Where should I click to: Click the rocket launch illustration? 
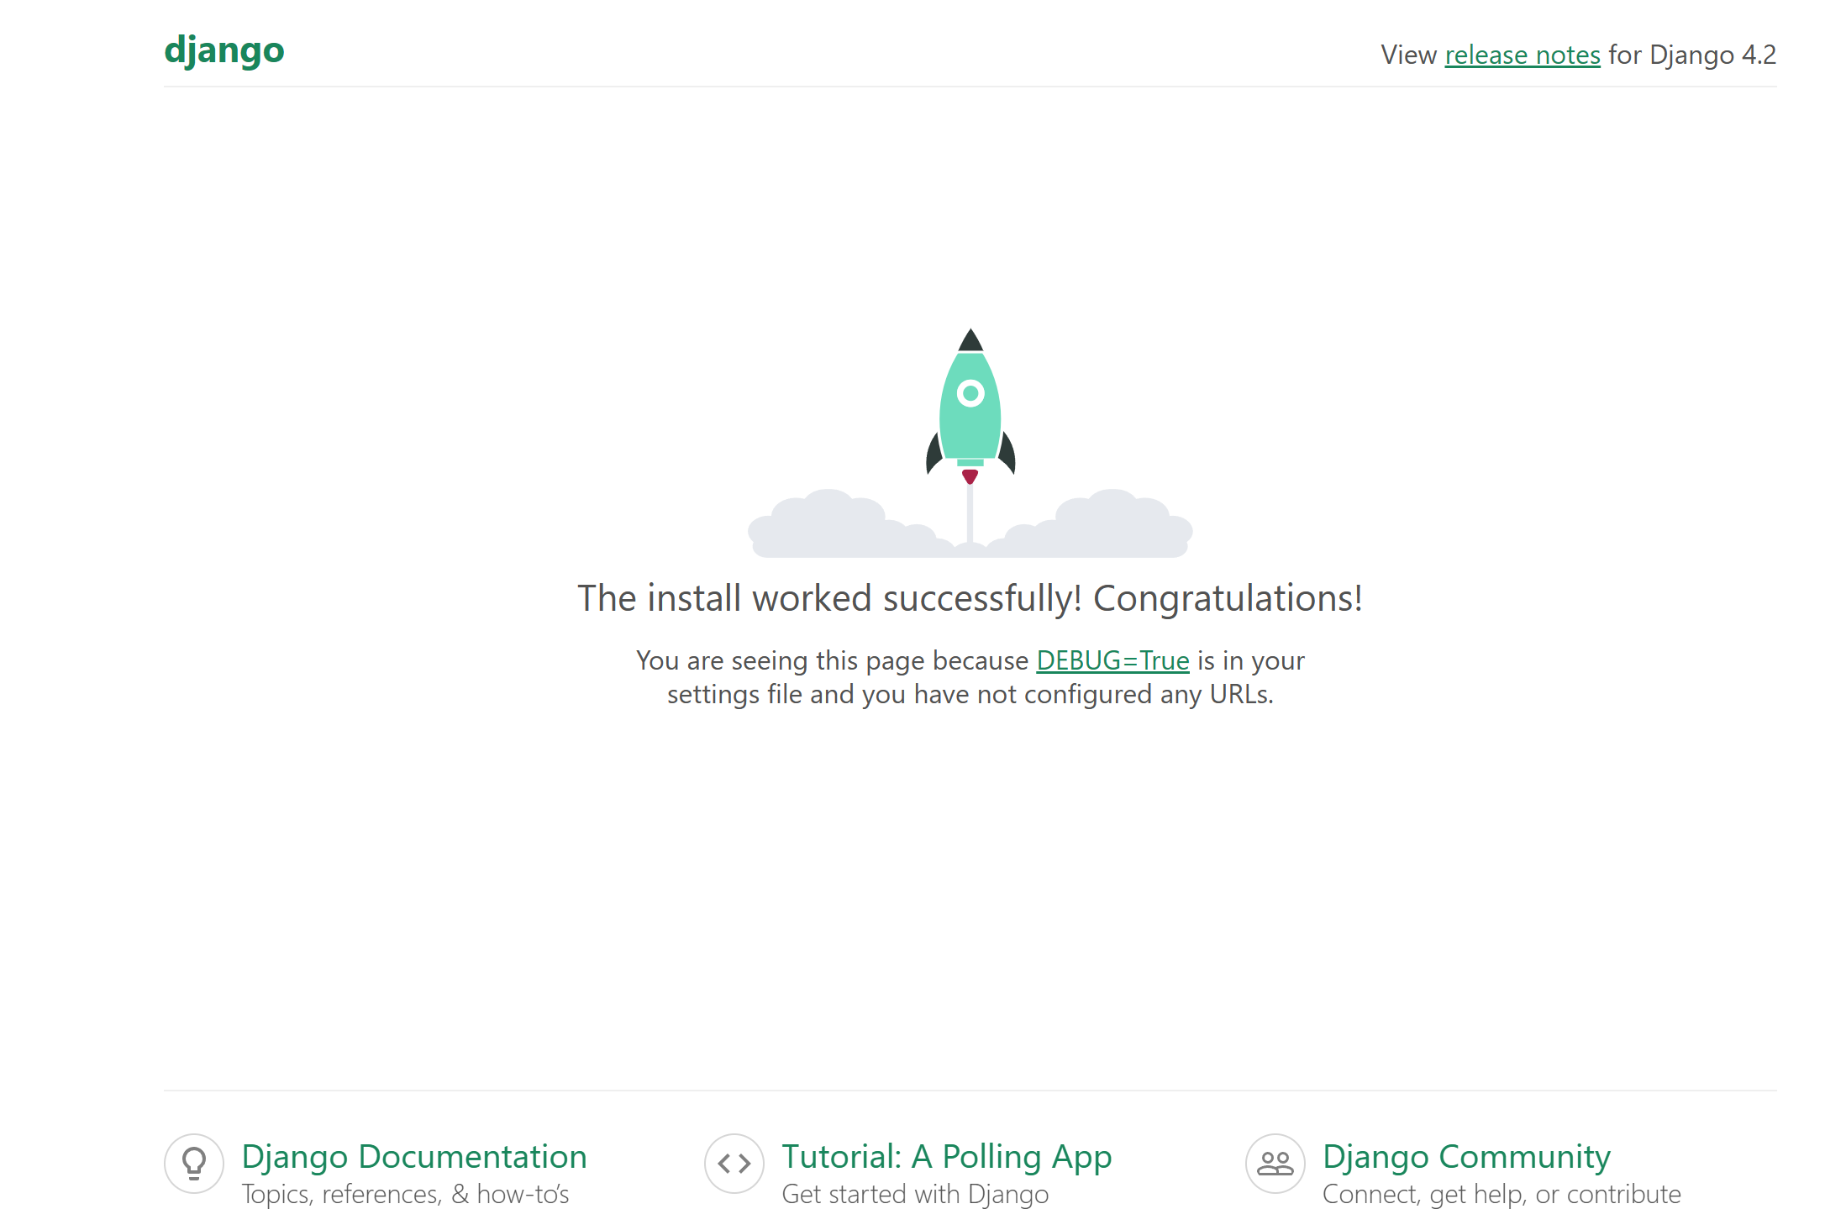click(x=970, y=443)
